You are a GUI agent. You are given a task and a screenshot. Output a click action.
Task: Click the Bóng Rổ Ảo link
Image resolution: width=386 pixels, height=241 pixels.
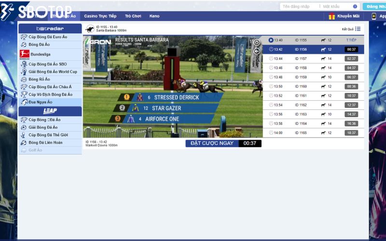[39, 79]
